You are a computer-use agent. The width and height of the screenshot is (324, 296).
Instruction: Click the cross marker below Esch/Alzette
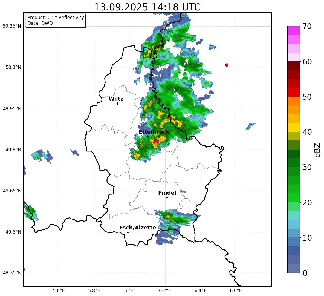tap(128, 232)
